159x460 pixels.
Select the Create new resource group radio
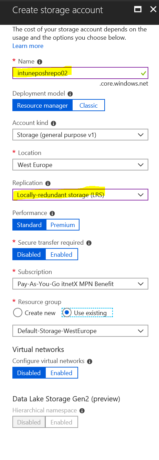click(18, 313)
